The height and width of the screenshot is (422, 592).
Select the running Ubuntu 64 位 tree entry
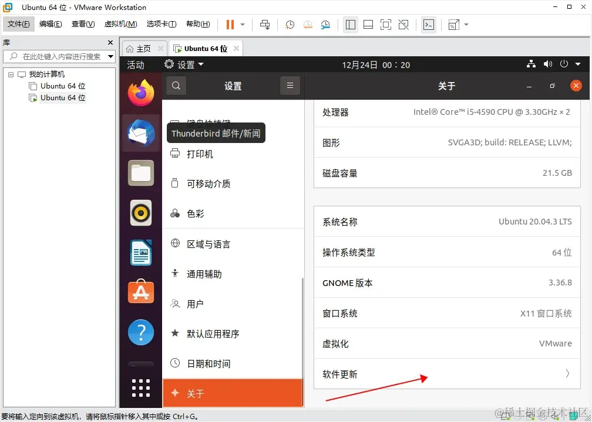click(58, 97)
